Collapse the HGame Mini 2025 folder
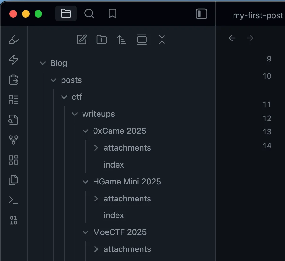This screenshot has width=285, height=261. [x=85, y=182]
